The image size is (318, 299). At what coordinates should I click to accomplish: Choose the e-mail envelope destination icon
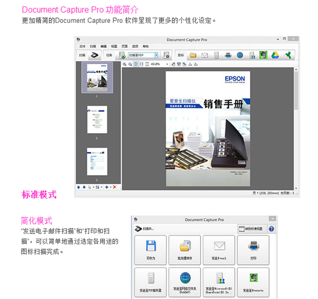point(205,55)
